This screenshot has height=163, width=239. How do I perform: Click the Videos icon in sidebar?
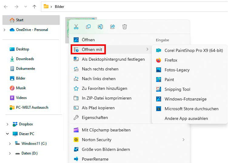click(x=12, y=98)
